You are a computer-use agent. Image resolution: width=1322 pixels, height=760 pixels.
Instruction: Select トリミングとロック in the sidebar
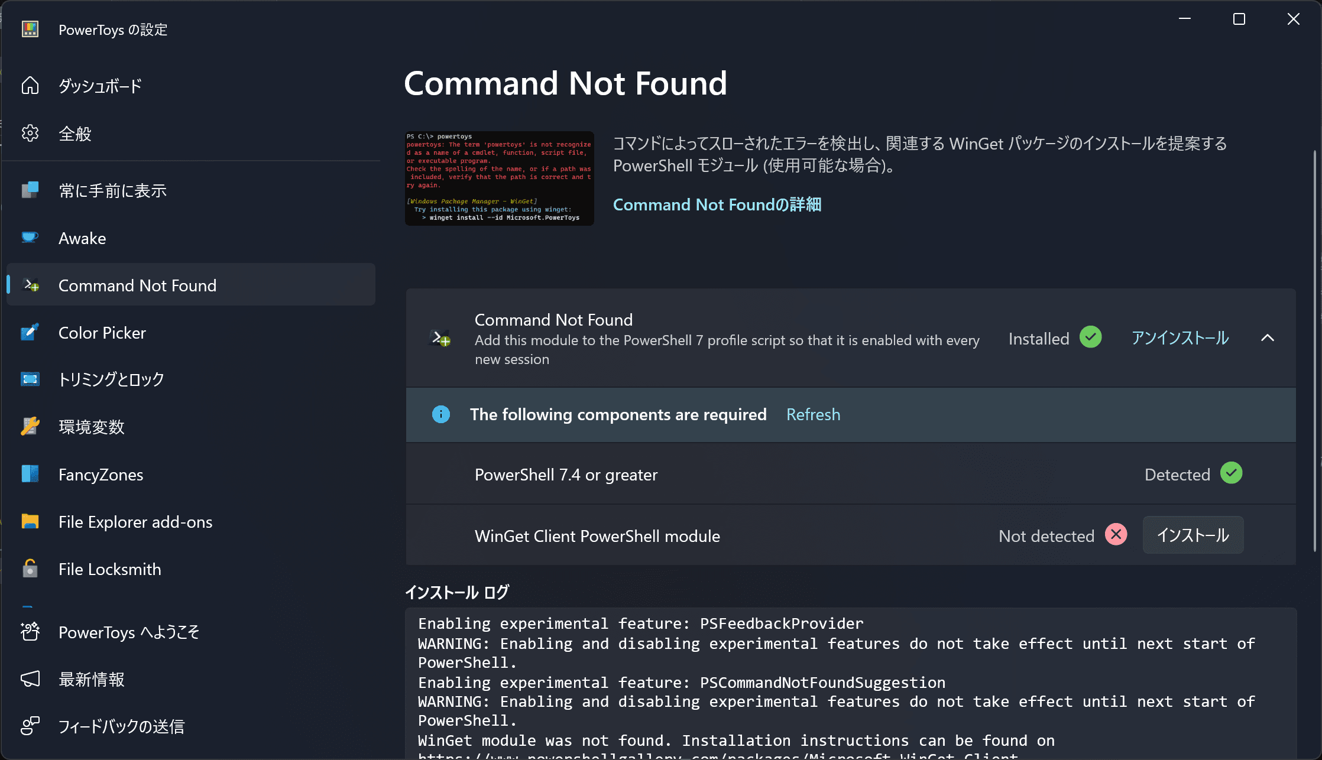(190, 379)
